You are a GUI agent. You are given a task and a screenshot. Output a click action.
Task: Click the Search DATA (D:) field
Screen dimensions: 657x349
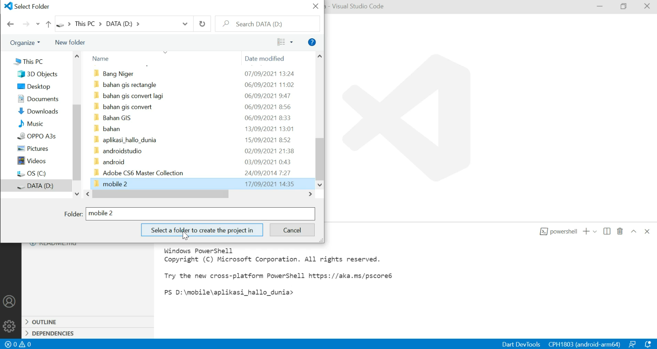(x=267, y=24)
